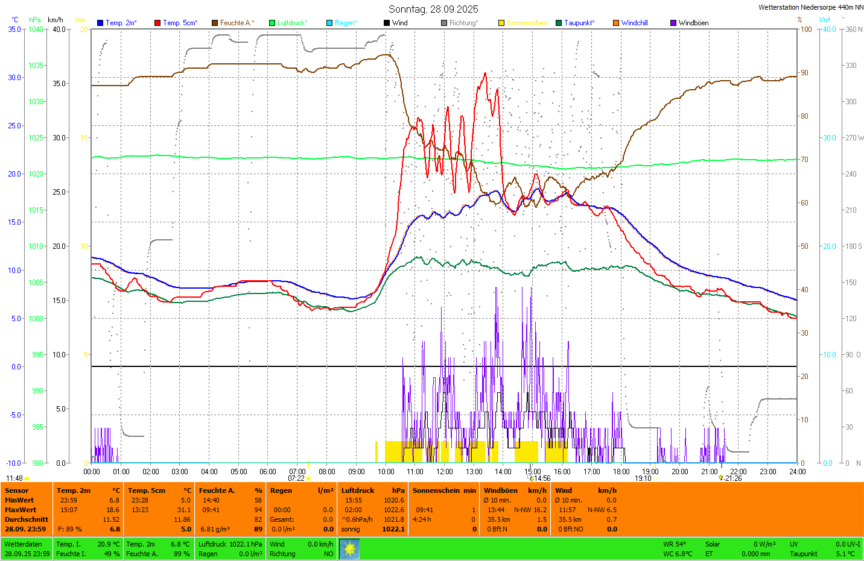
Task: Click the brown Feuchte A. legend square
Action: (215, 23)
